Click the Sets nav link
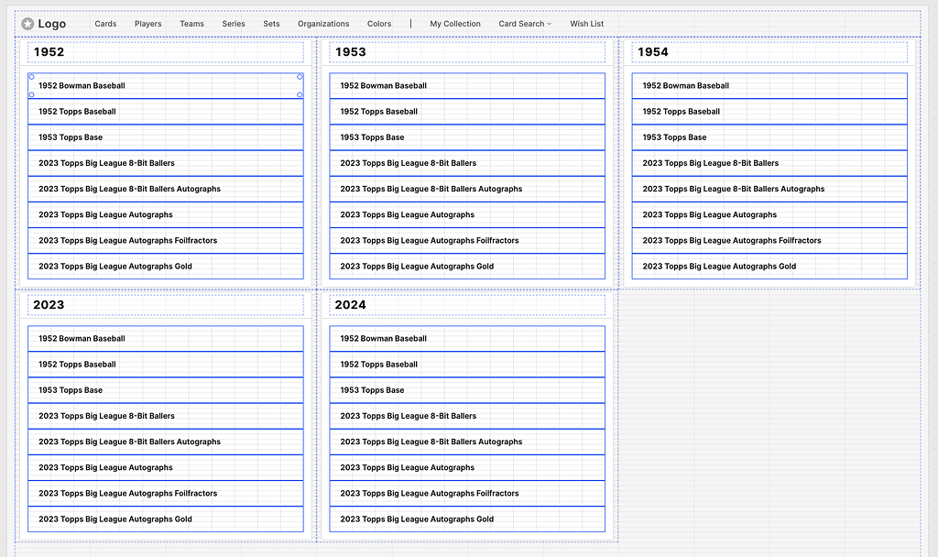Viewport: 938px width, 557px height. click(271, 24)
